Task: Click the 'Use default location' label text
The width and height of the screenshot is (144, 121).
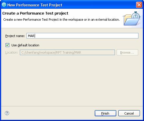Action: [x=25, y=45]
